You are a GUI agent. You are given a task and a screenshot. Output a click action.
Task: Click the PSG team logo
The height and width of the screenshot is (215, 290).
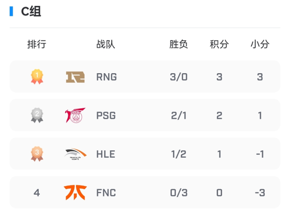75,115
